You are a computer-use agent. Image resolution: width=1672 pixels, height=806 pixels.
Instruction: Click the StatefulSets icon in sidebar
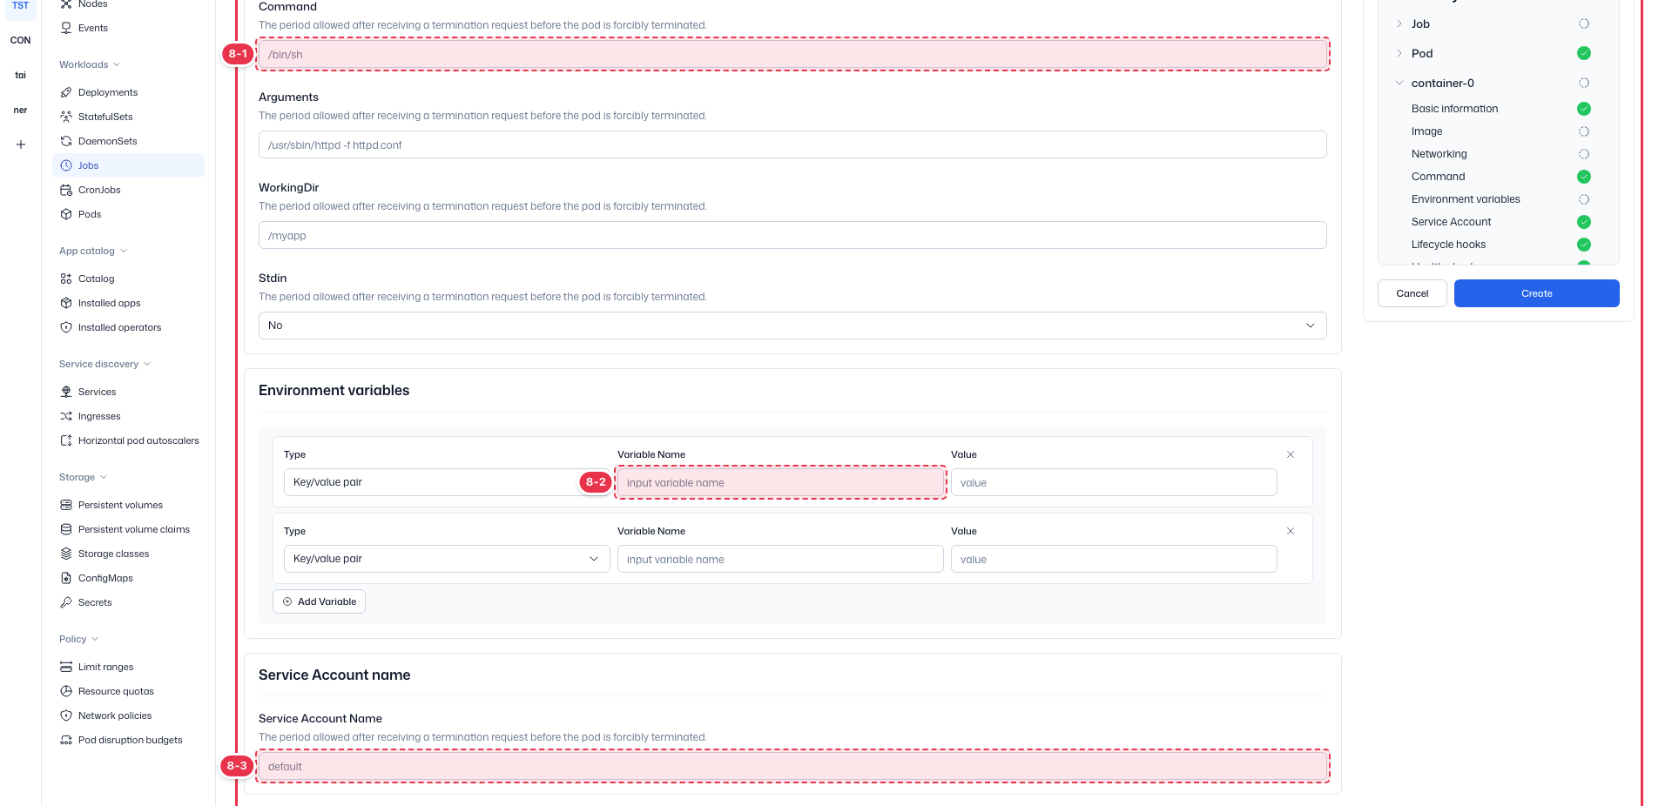66,117
